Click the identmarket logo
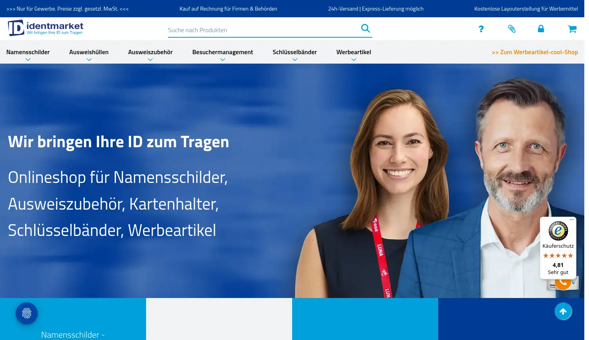 pos(46,28)
